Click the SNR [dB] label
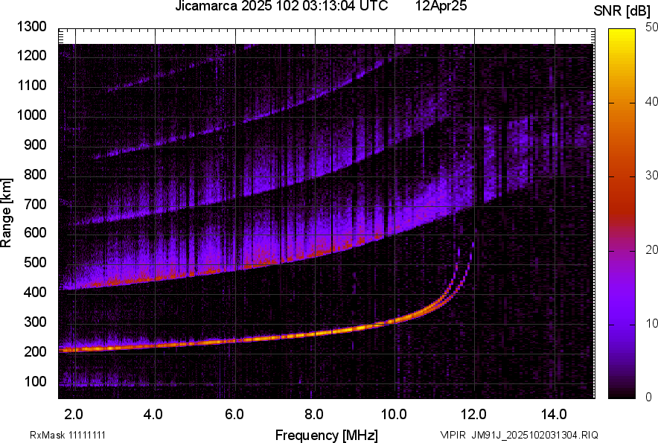Viewport: 658px width, 443px height. (623, 10)
